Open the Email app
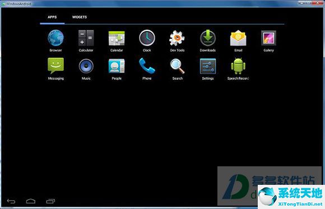 [x=238, y=40]
